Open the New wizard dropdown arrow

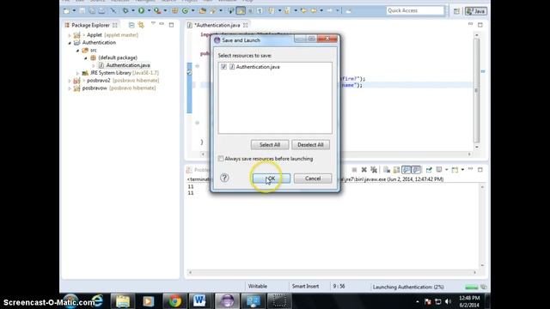pos(74,11)
